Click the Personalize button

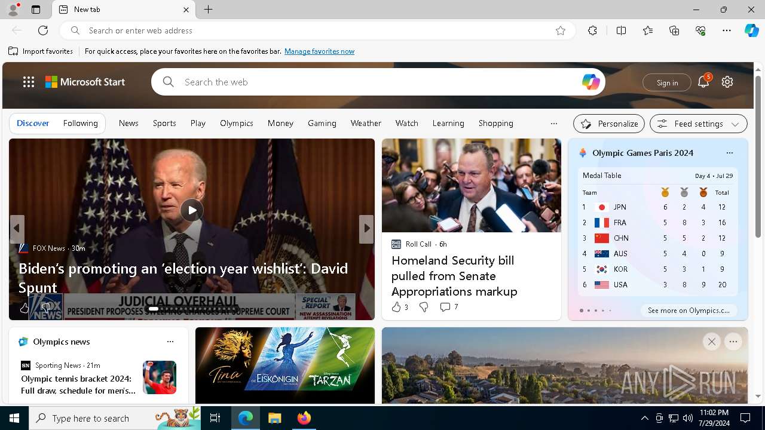coord(609,124)
